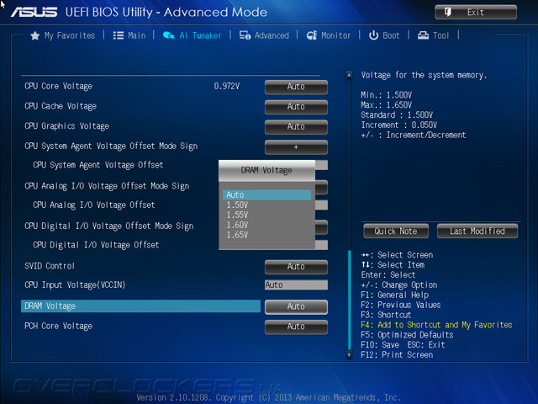Click the F4 Add to Shortcut hint
Viewport: 538px width, 404px height.
click(436, 325)
